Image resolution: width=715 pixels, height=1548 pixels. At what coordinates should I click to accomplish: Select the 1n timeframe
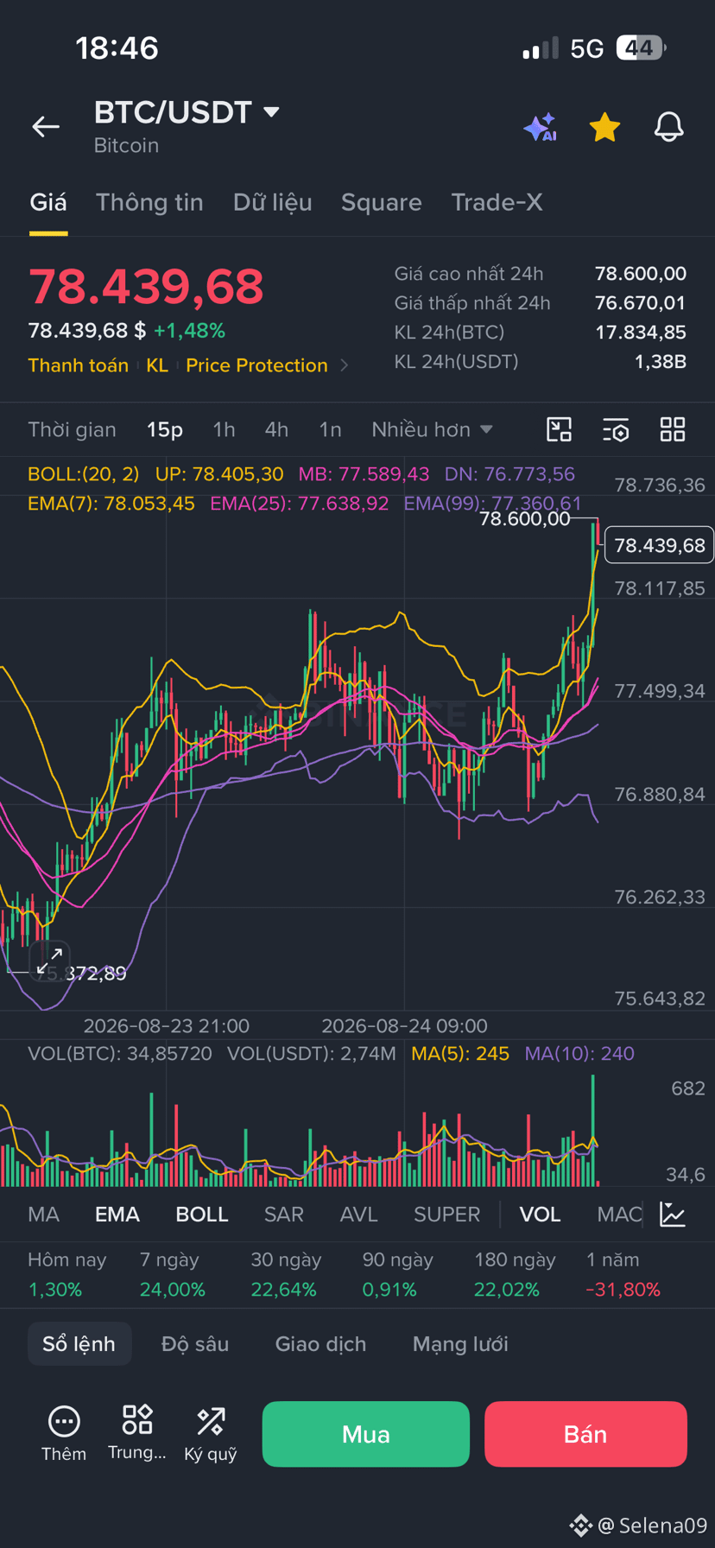(x=330, y=429)
